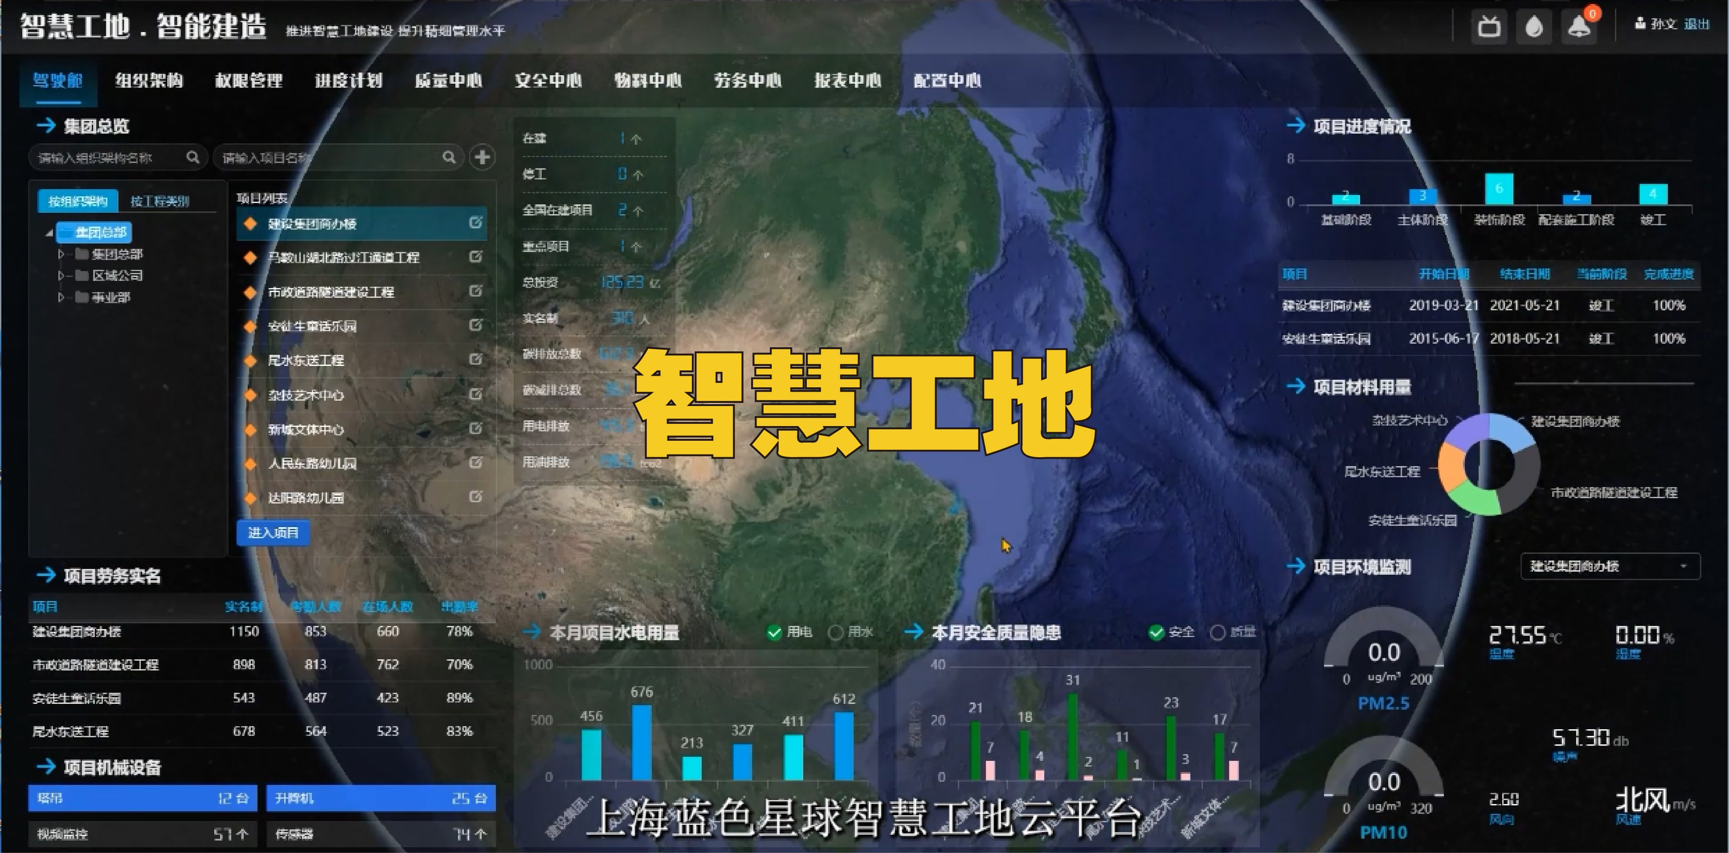Image resolution: width=1729 pixels, height=853 pixels.
Task: Click the search magnifier for 组织架构
Action: tap(193, 157)
